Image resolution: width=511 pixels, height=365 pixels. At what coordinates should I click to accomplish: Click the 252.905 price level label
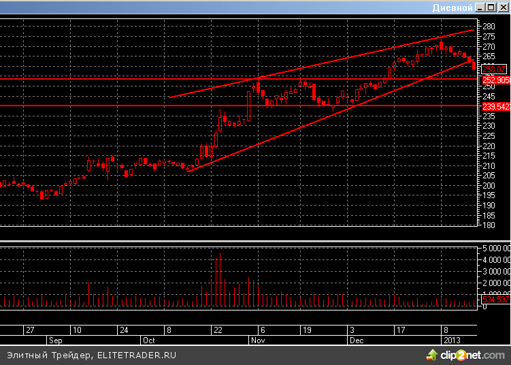(495, 80)
